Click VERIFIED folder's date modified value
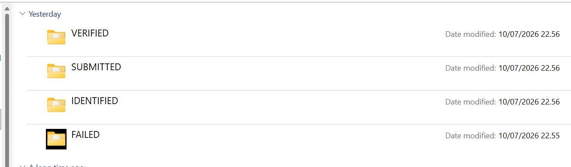The width and height of the screenshot is (571, 167). pos(529,34)
